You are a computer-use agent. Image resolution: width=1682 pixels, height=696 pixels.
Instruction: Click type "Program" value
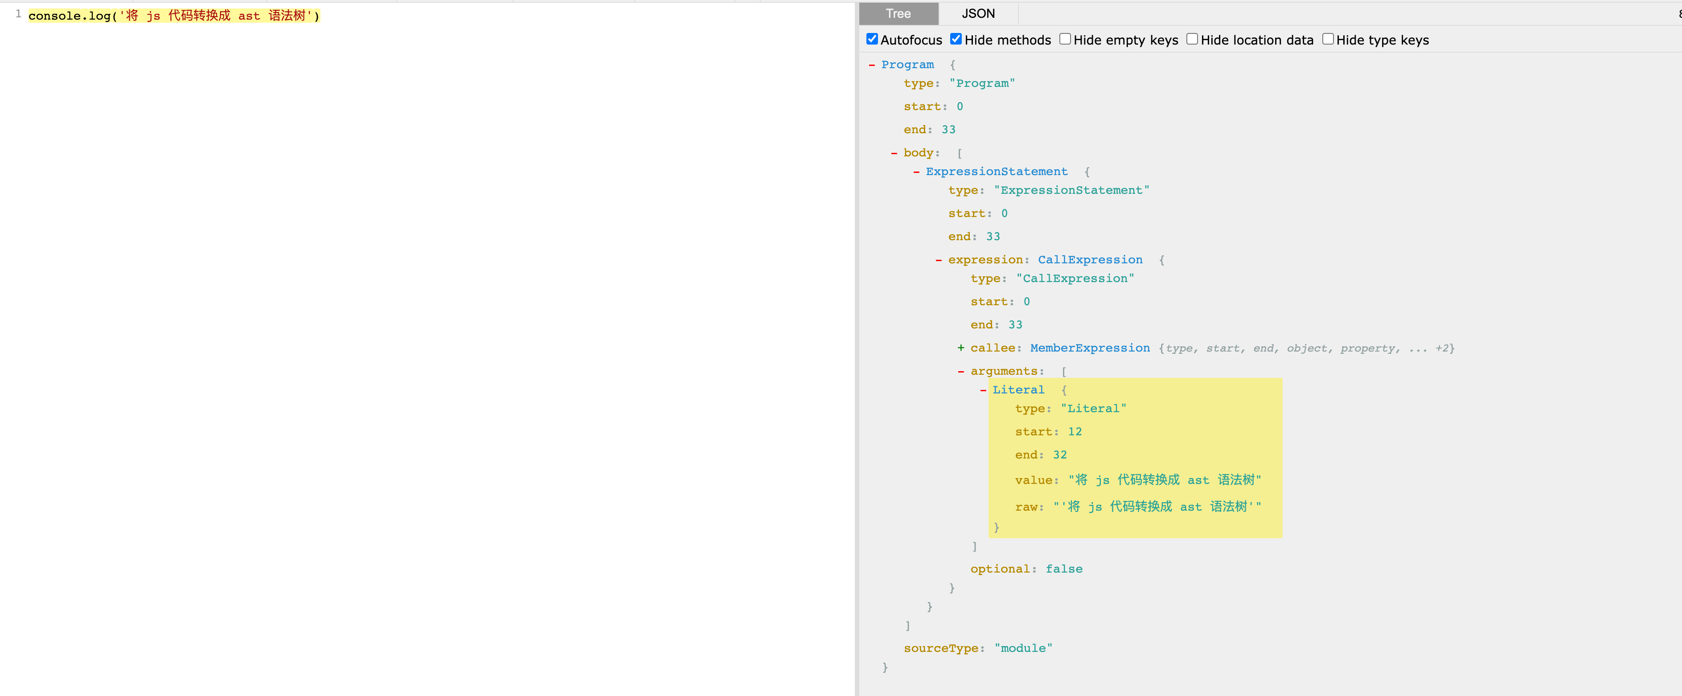tap(982, 83)
